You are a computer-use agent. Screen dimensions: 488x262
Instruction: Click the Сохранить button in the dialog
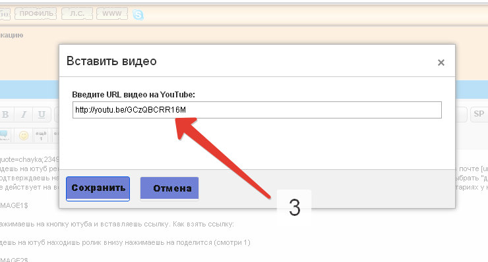(x=98, y=189)
